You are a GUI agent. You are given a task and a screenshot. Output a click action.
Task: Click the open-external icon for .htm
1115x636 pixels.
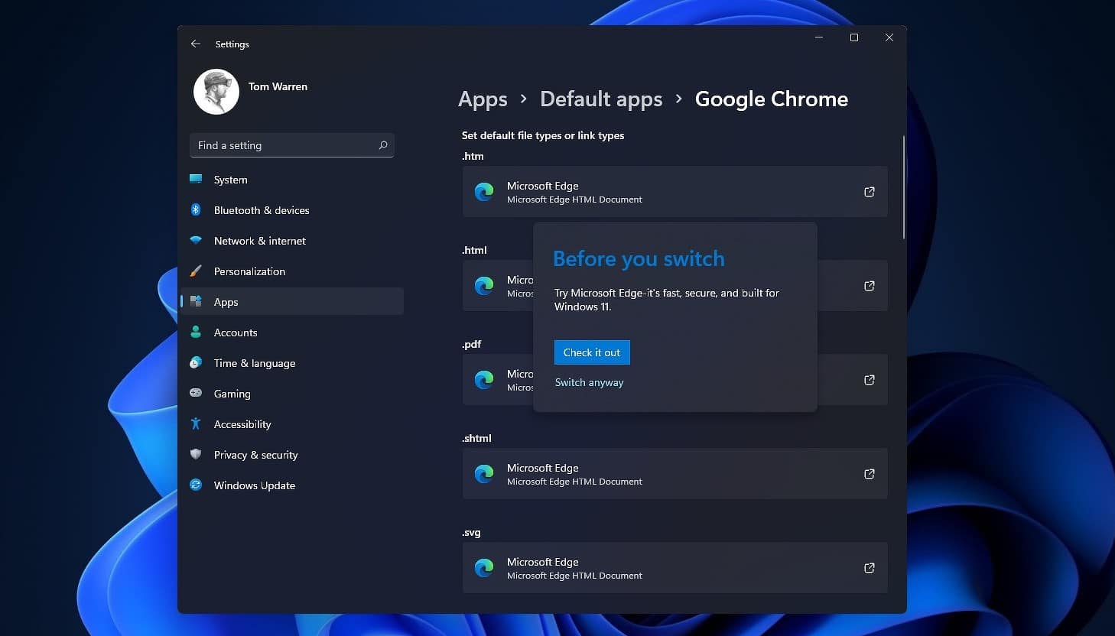coord(870,192)
